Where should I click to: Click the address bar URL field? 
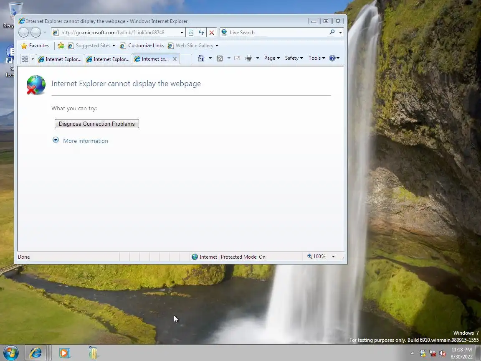click(115, 33)
